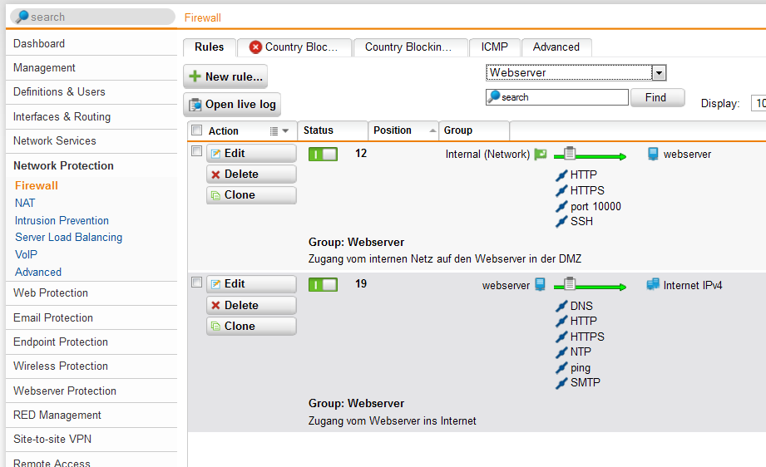Click the webserver source icon in rule 19
766x467 pixels.
pos(540,285)
